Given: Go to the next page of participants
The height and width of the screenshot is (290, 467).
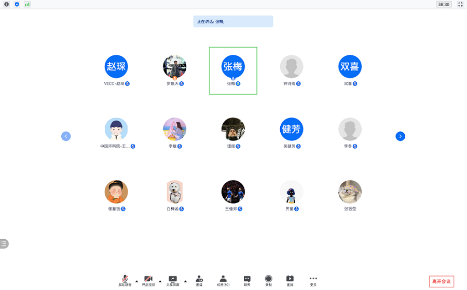Looking at the screenshot, I should point(400,136).
